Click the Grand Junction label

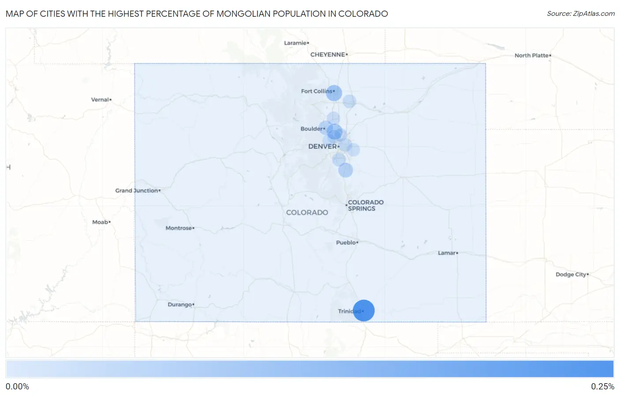click(137, 190)
